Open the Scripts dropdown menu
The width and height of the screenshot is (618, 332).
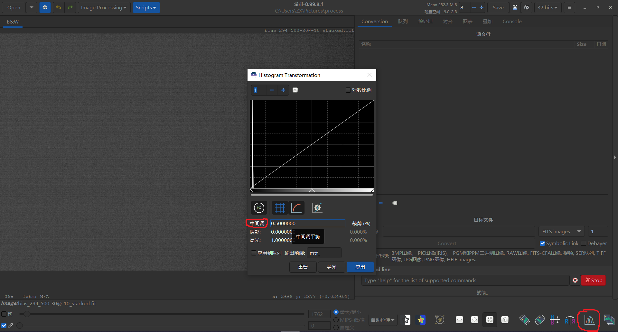[146, 7]
